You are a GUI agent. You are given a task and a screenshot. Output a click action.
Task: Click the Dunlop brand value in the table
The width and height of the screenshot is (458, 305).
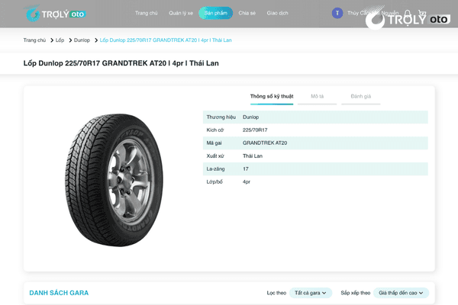(250, 117)
